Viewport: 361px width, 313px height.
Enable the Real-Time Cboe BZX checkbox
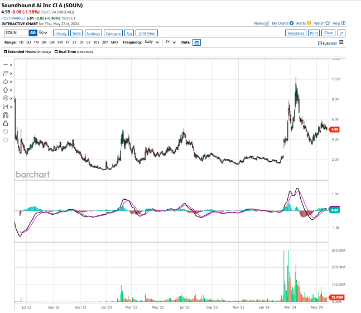coord(56,52)
